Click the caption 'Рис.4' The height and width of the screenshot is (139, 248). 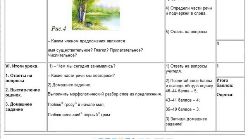59,29
